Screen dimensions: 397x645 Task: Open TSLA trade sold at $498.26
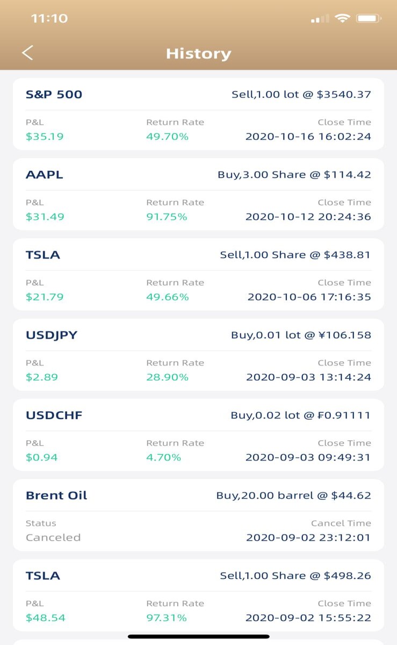(x=198, y=594)
